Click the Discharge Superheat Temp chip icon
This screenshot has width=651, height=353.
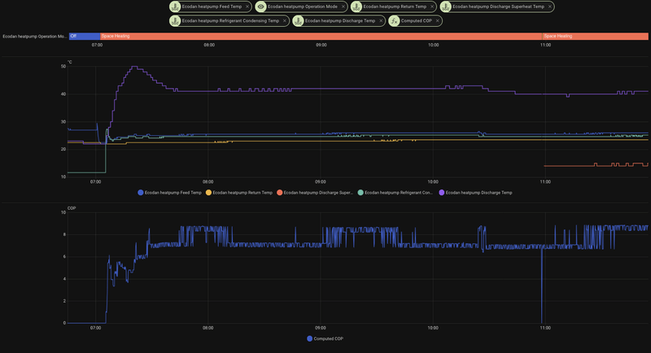[445, 7]
